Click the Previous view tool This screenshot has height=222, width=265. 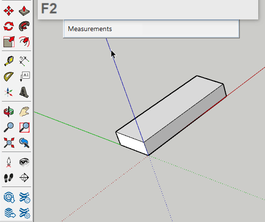(x=24, y=143)
